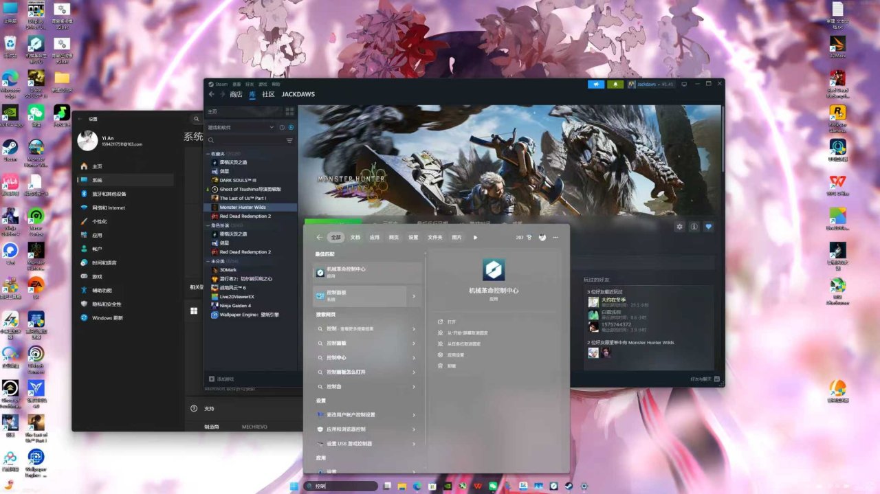
Task: Open 蓝牙和其他设备 in Settings window
Action: click(125, 194)
